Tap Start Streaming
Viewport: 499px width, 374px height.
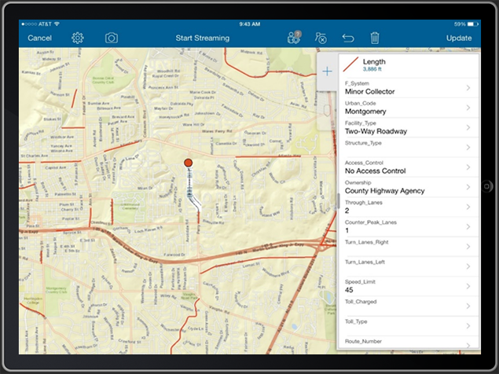coord(203,38)
